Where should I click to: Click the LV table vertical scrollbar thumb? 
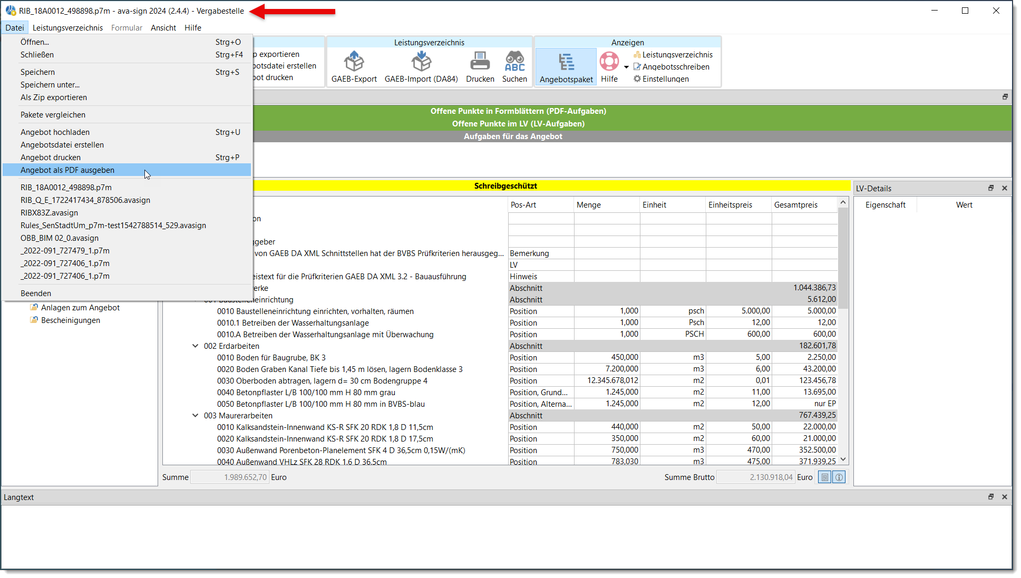pyautogui.click(x=843, y=258)
